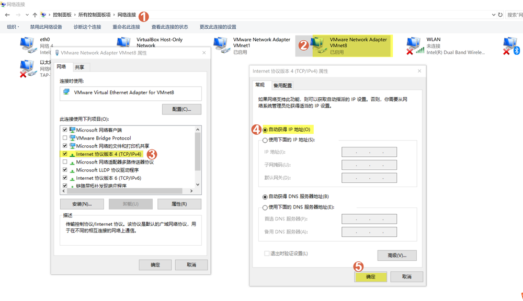523x301 pixels.
Task: Click 取消 in IPv4 属性 dialog
Action: pyautogui.click(x=406, y=276)
